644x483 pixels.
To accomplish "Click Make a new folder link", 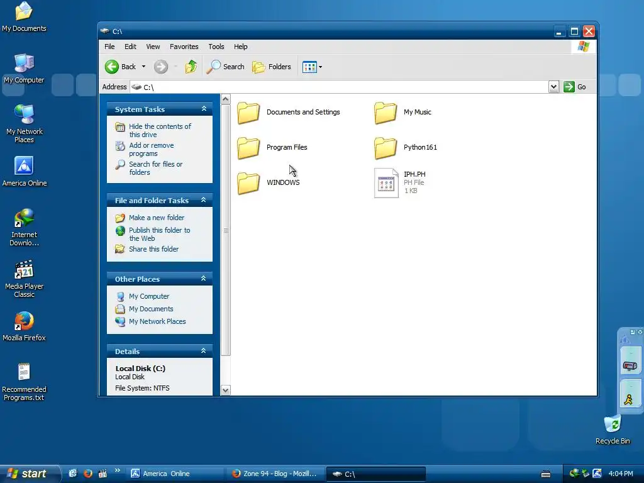I will tap(156, 218).
